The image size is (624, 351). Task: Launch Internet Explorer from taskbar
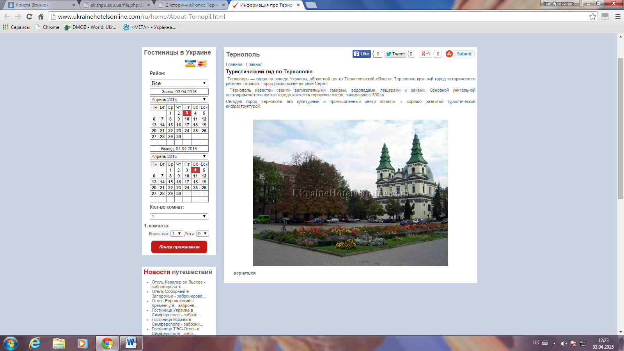[35, 343]
